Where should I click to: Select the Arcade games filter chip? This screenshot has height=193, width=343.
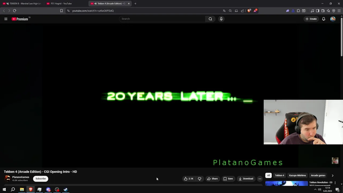tap(318, 175)
